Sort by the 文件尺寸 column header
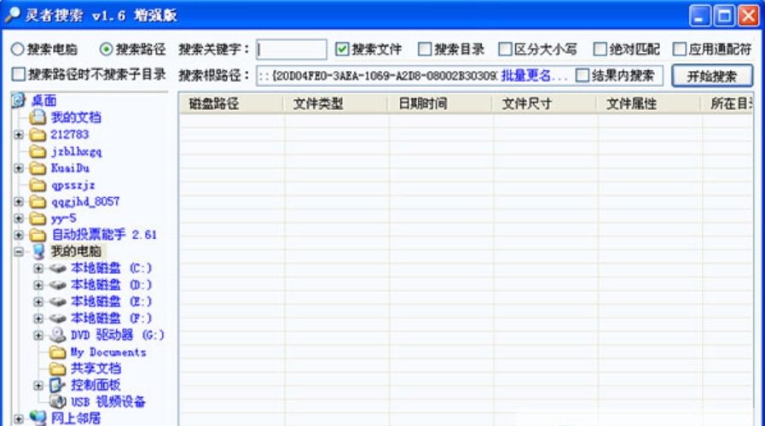Screen dimensions: 765x426 click(x=544, y=103)
